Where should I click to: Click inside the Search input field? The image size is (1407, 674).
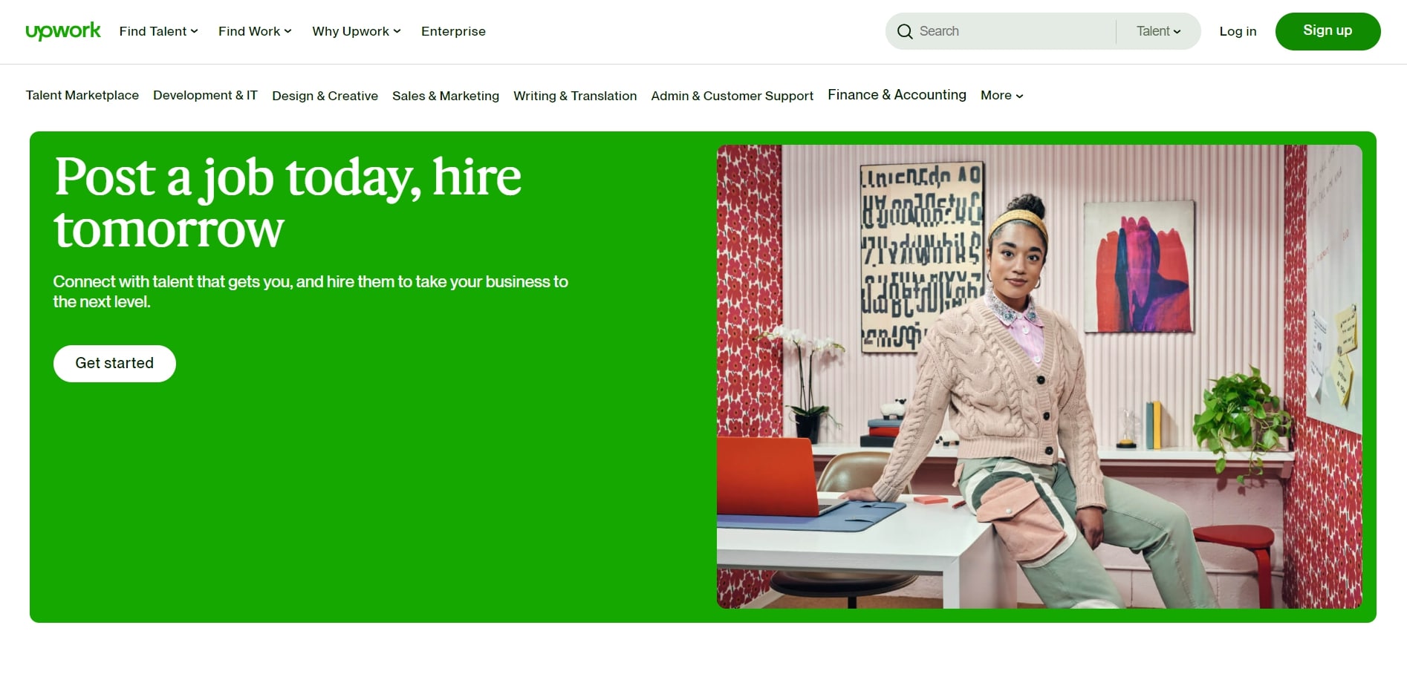coord(1003,31)
